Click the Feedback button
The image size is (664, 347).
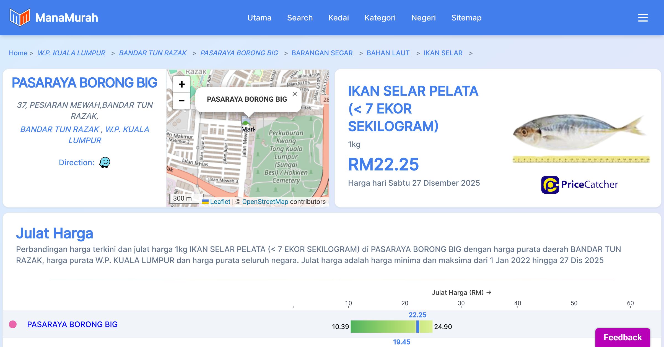pos(622,337)
